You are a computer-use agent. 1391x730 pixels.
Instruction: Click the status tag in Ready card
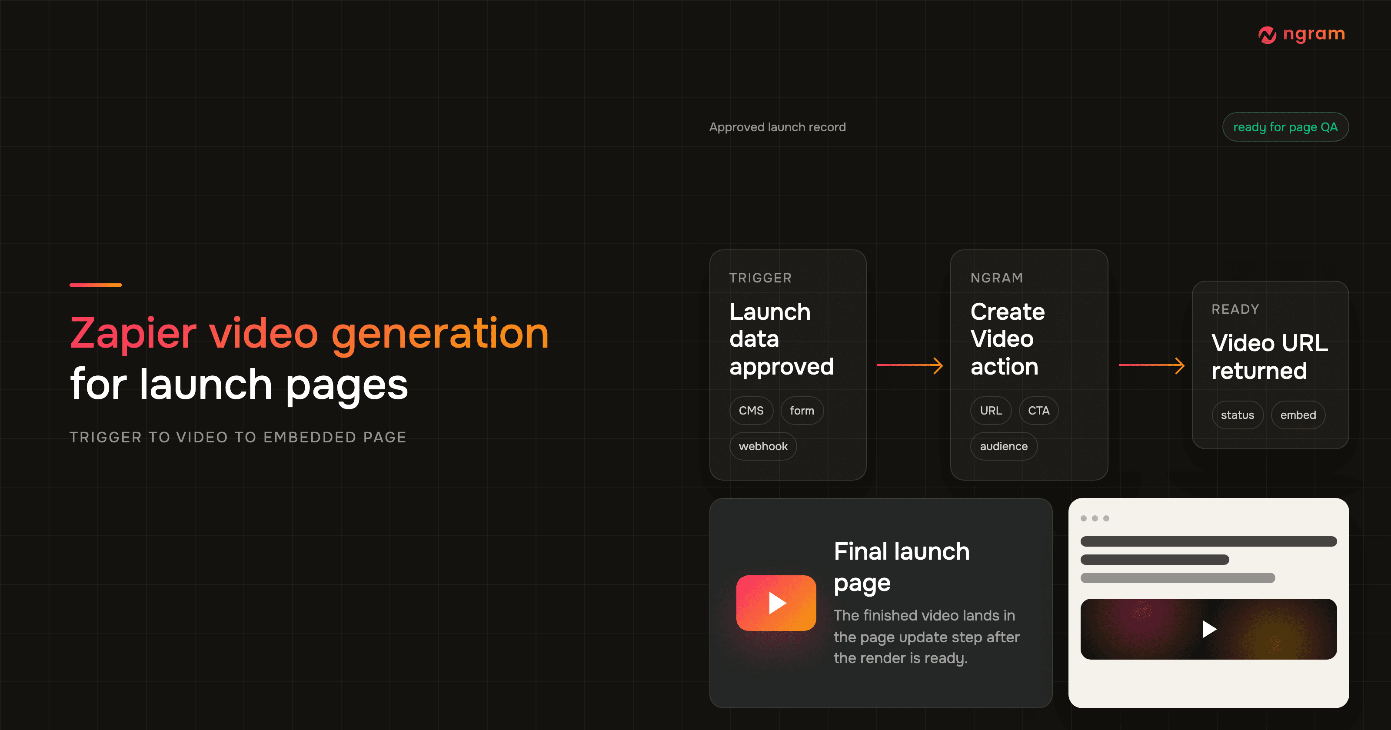pos(1238,415)
